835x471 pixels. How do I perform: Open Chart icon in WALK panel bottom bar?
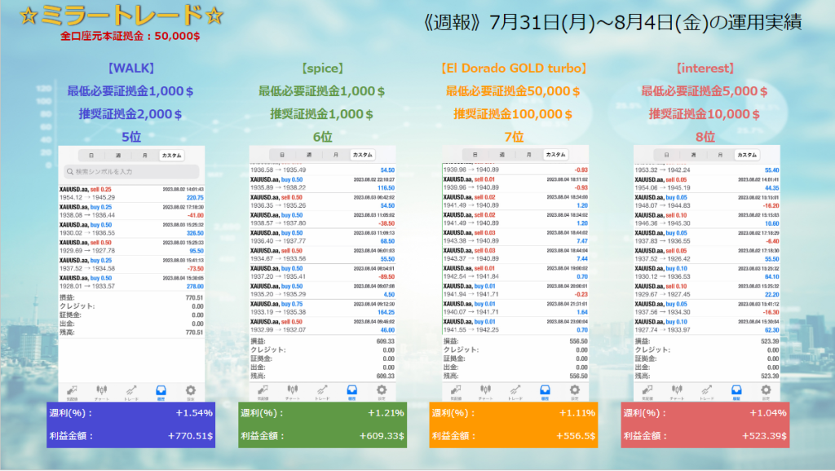(x=102, y=391)
